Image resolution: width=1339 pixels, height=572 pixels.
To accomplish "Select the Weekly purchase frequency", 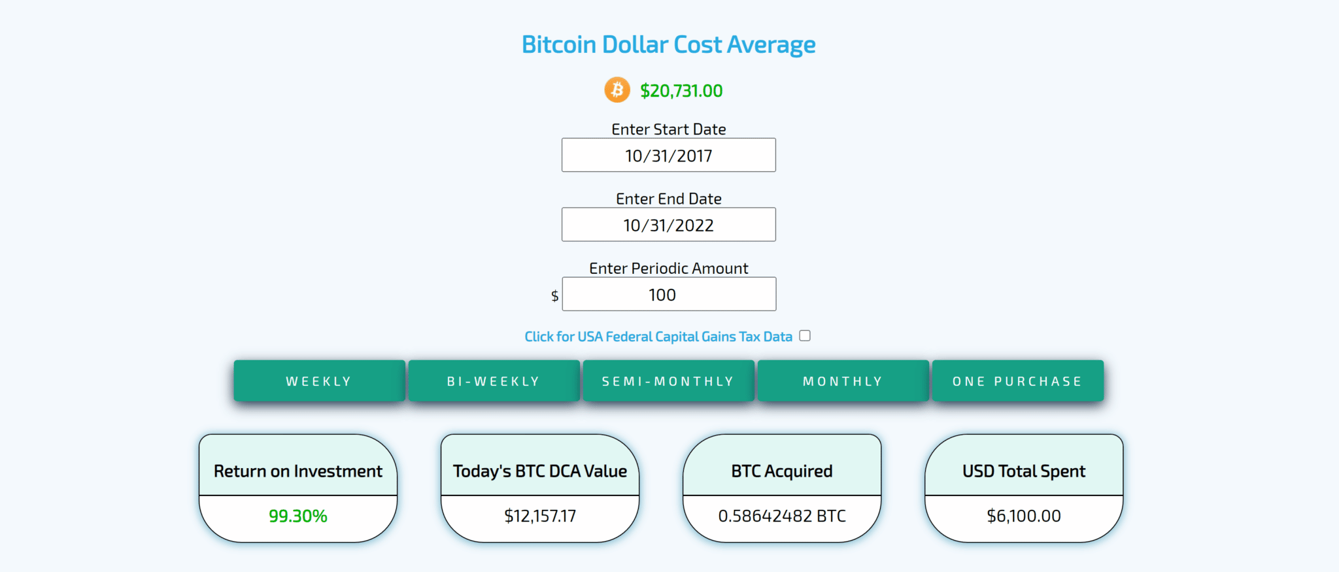I will 319,381.
